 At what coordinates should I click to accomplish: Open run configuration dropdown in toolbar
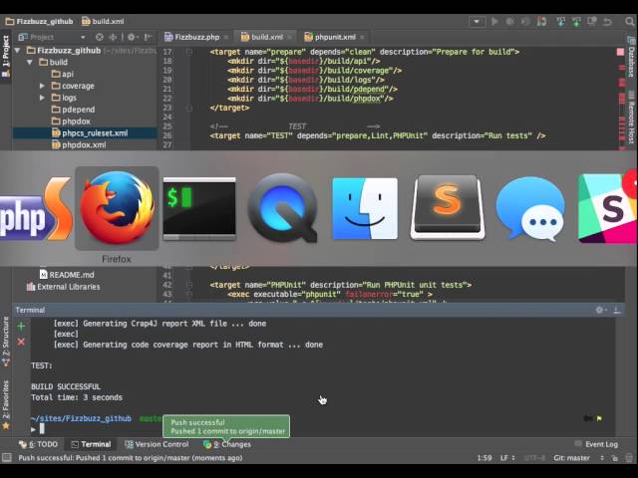[x=477, y=21]
